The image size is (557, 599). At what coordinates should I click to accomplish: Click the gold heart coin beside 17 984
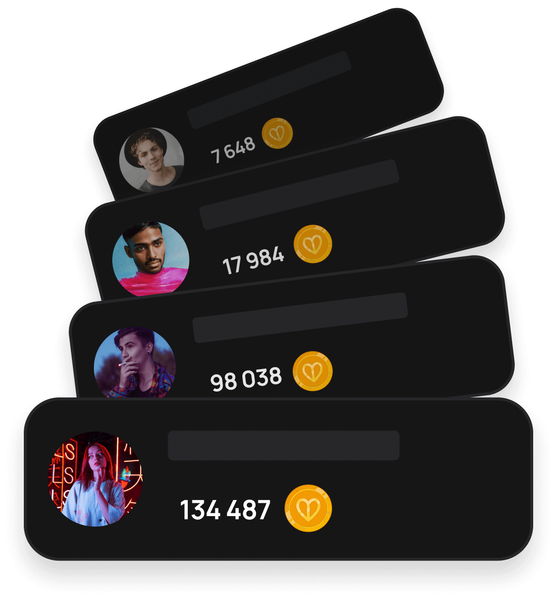click(313, 244)
